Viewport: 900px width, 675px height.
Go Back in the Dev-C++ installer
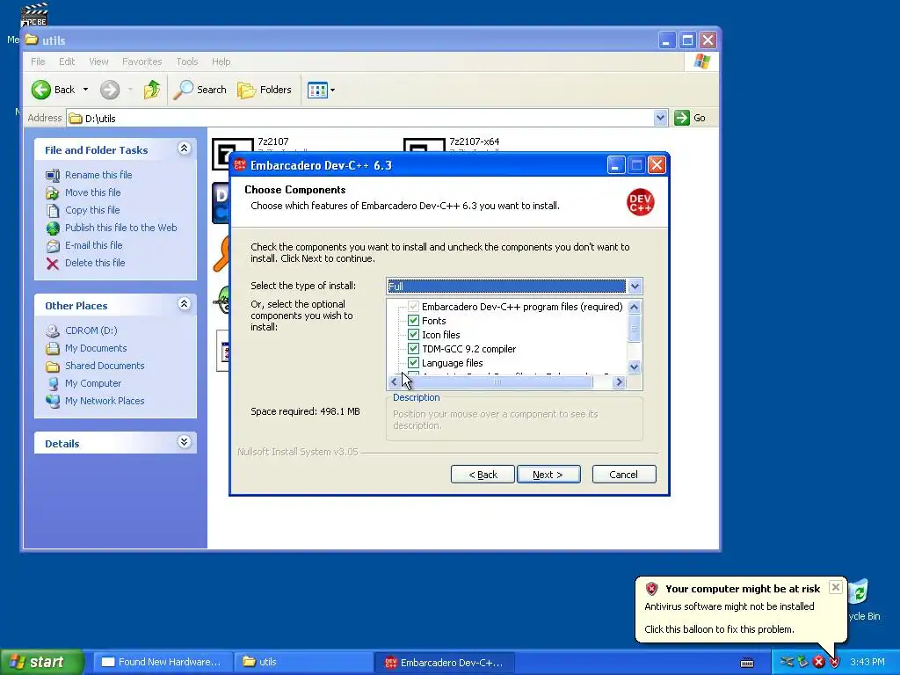(483, 475)
